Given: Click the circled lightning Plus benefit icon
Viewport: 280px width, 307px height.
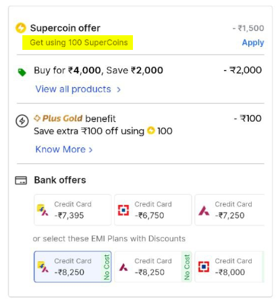Looking at the screenshot, I should [22, 121].
